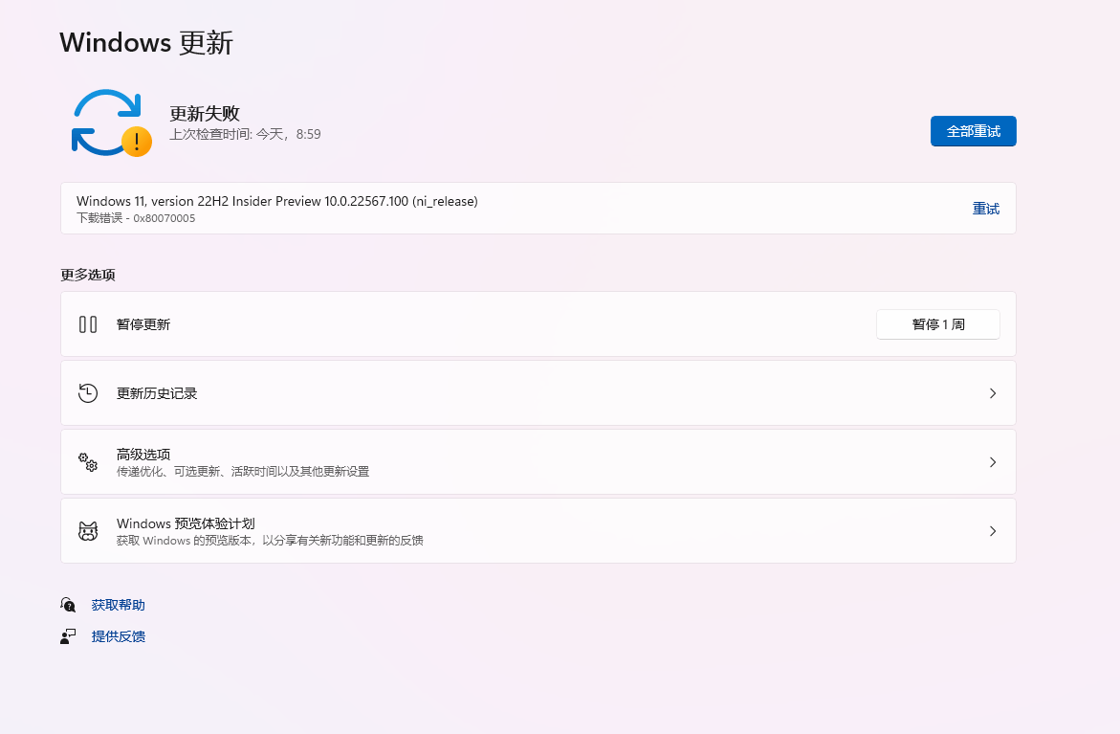Image resolution: width=1120 pixels, height=734 pixels.
Task: Expand the 高级选项 chevron
Action: pyautogui.click(x=993, y=461)
